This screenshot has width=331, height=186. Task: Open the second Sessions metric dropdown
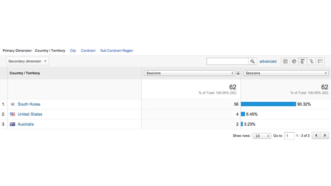[x=286, y=73]
